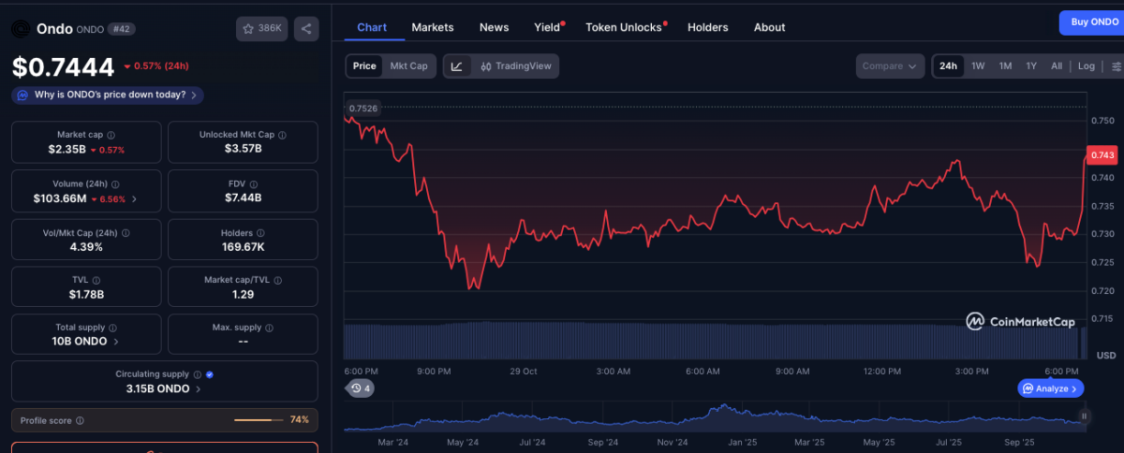This screenshot has width=1124, height=453.
Task: Expand Total supply 10B ONDO details
Action: [116, 342]
